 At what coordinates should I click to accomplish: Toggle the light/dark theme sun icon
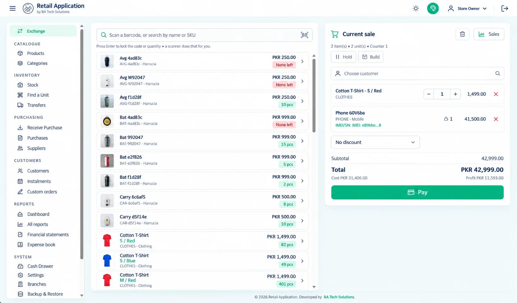pyautogui.click(x=416, y=9)
